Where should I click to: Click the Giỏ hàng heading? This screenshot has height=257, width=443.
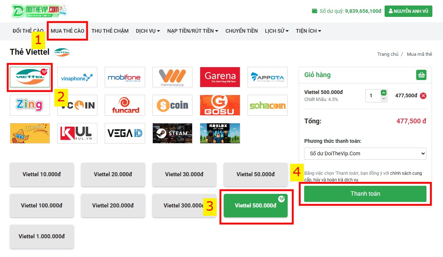click(x=317, y=75)
